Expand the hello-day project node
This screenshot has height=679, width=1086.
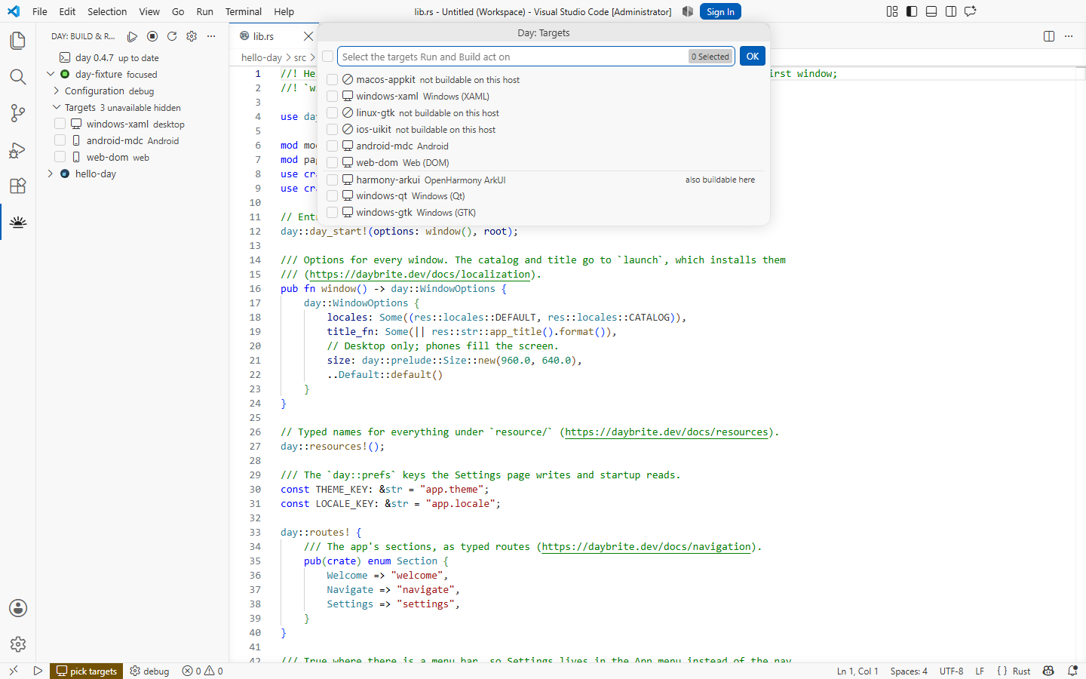coord(51,174)
